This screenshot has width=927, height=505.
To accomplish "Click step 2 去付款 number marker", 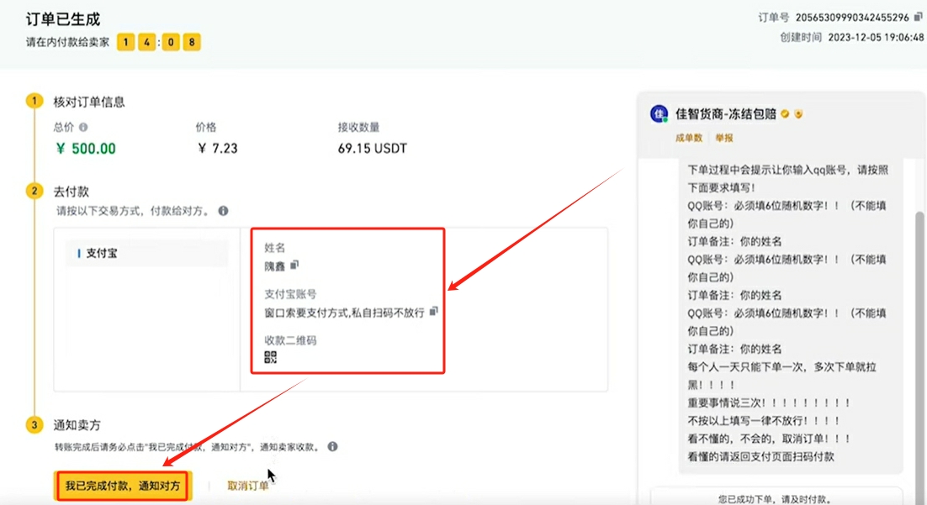I will point(34,191).
